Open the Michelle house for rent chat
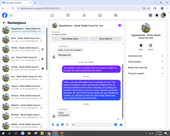The width and height of the screenshot is (170, 136). 23,116
